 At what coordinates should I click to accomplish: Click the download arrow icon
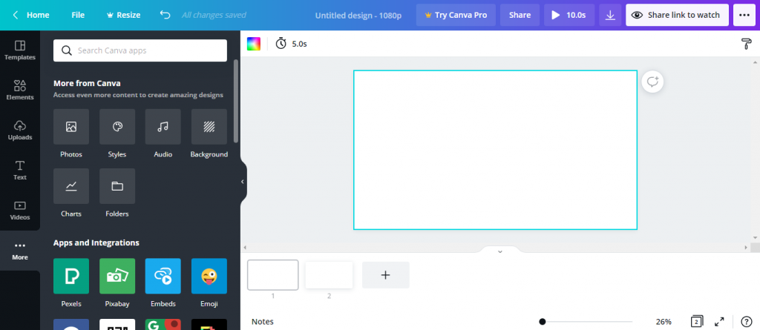pyautogui.click(x=610, y=15)
